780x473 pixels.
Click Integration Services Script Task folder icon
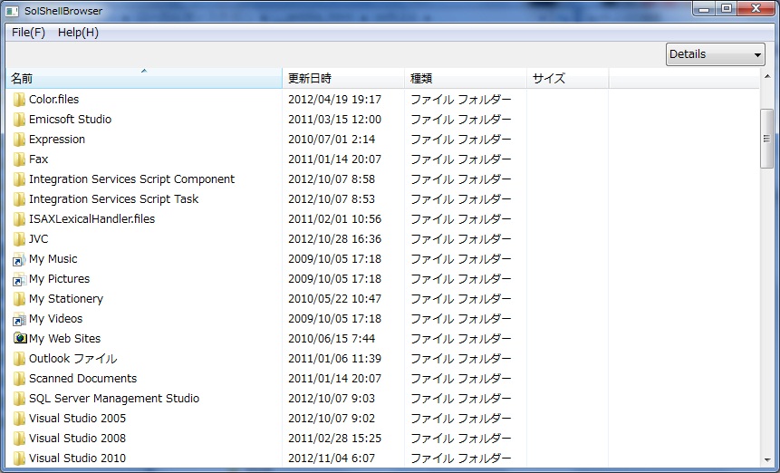pyautogui.click(x=19, y=199)
